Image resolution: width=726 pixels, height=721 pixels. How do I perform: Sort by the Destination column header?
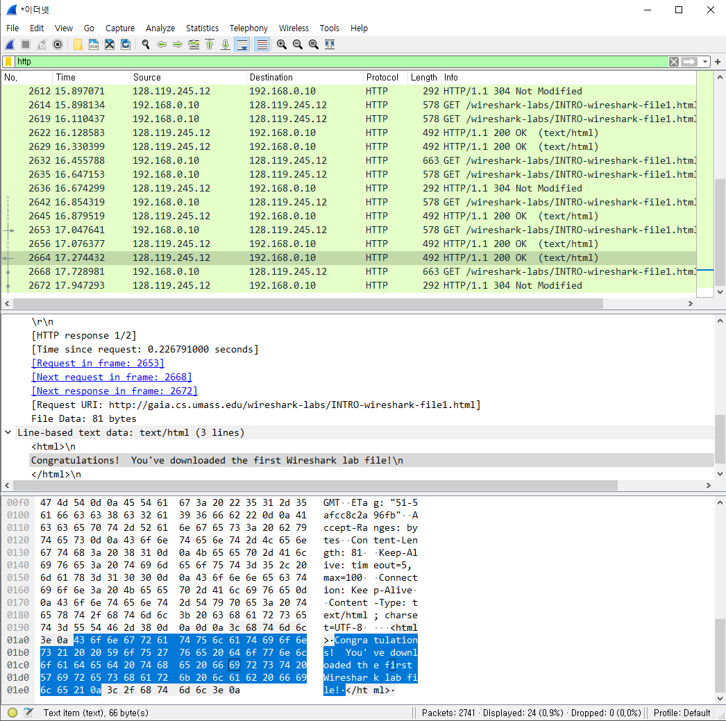[305, 77]
